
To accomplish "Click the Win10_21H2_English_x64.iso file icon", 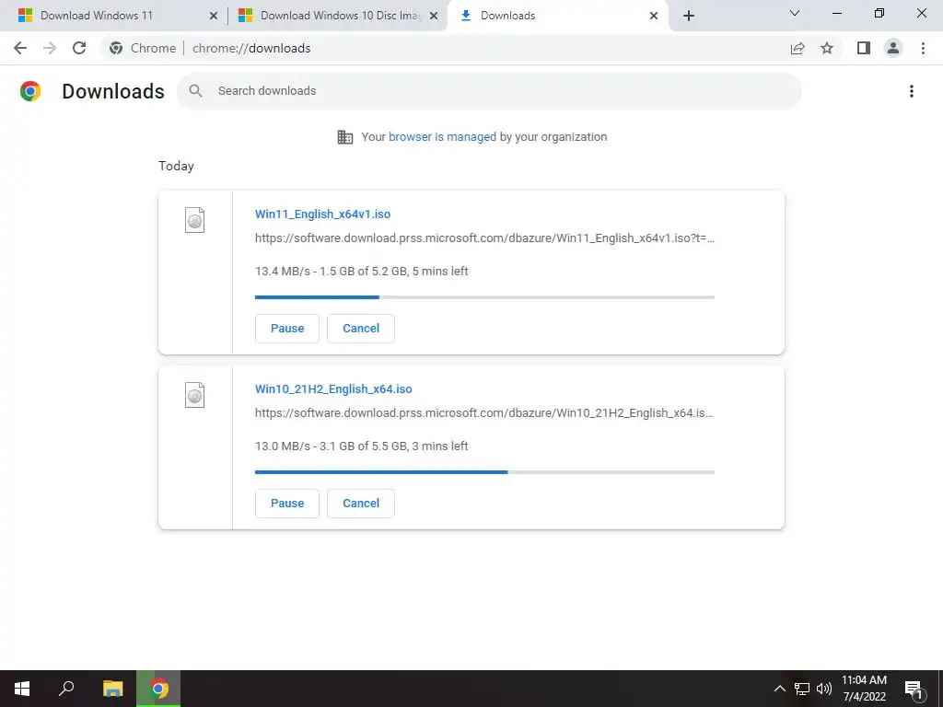I will [x=195, y=395].
